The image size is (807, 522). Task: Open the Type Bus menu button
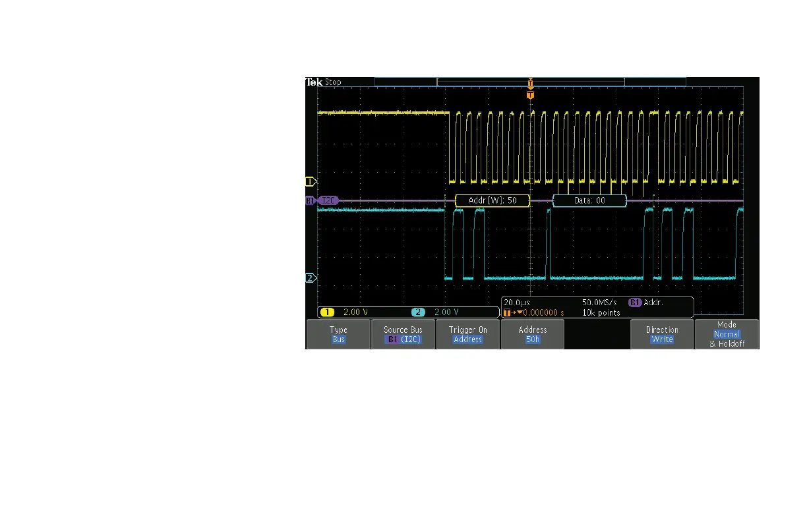338,334
